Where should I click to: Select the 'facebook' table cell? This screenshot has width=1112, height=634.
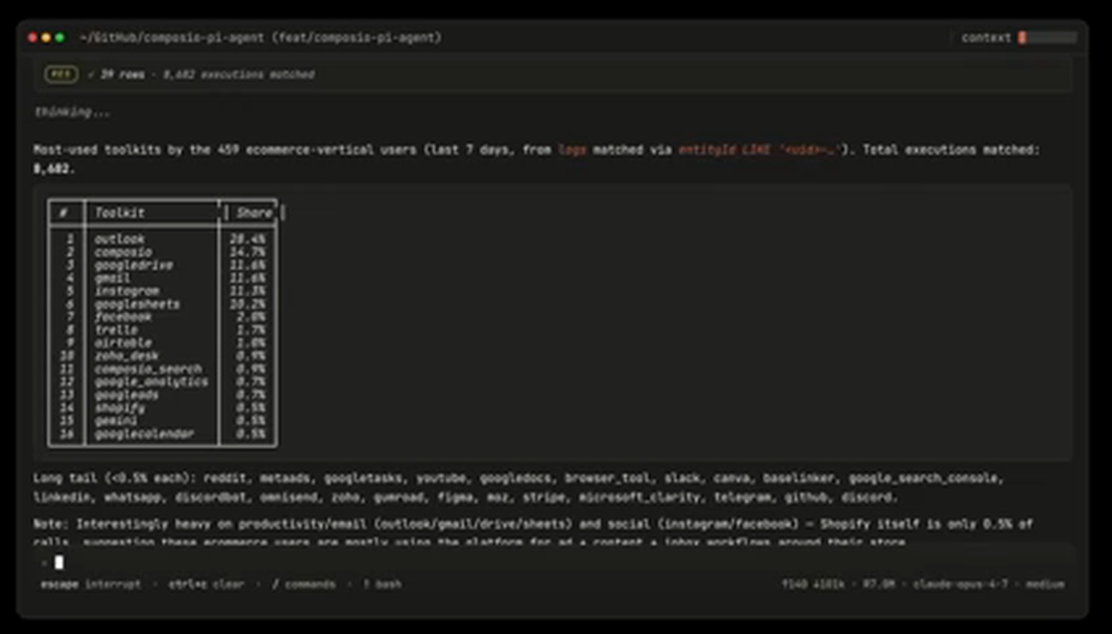[x=123, y=317]
